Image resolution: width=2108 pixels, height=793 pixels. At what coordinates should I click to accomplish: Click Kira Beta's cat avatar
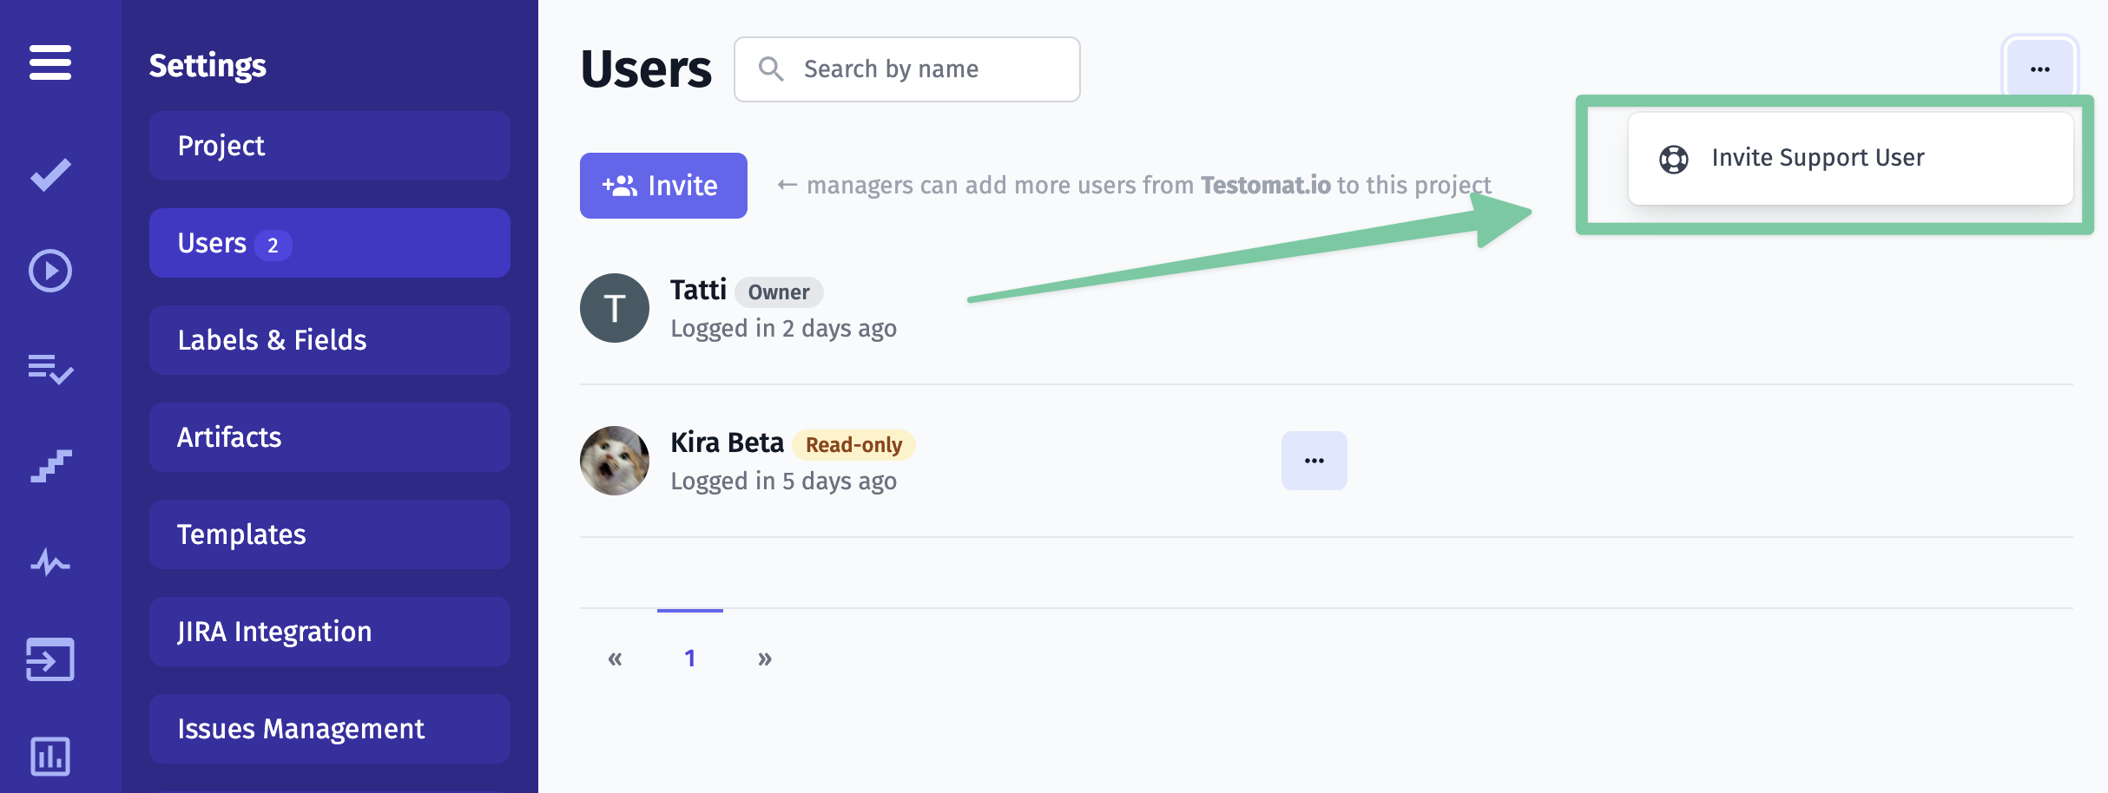(615, 461)
